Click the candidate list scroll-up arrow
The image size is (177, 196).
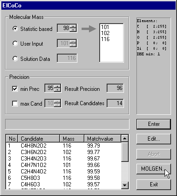click(124, 138)
